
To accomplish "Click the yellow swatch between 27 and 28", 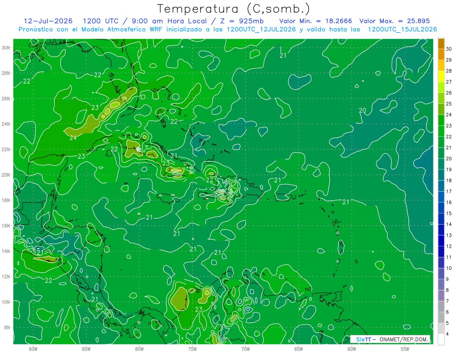I will (x=441, y=77).
